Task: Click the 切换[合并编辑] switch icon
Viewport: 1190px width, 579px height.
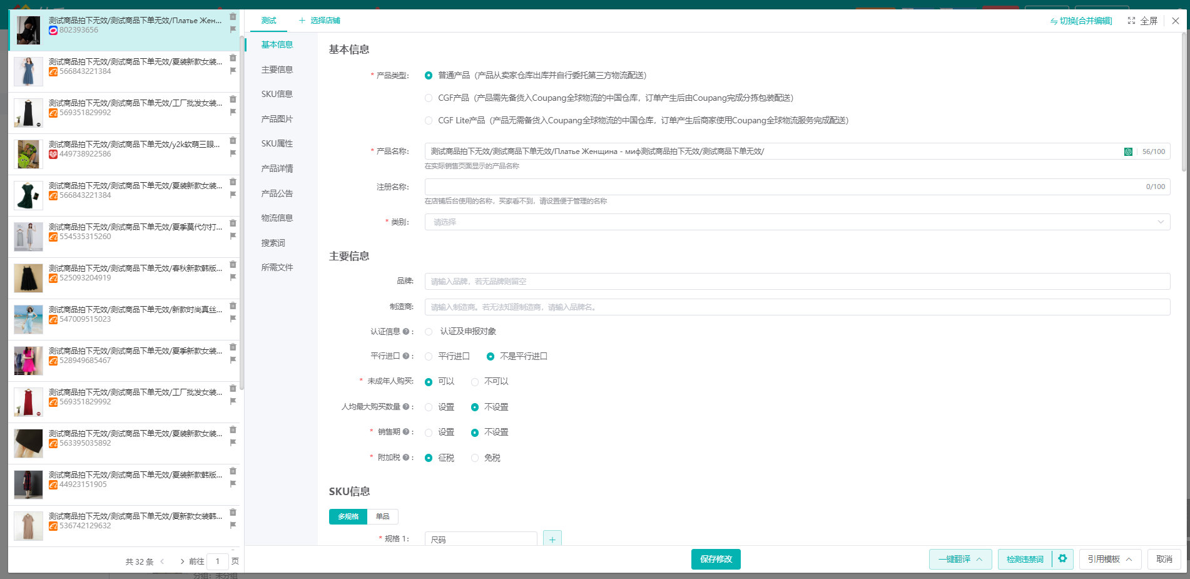Action: [1054, 21]
